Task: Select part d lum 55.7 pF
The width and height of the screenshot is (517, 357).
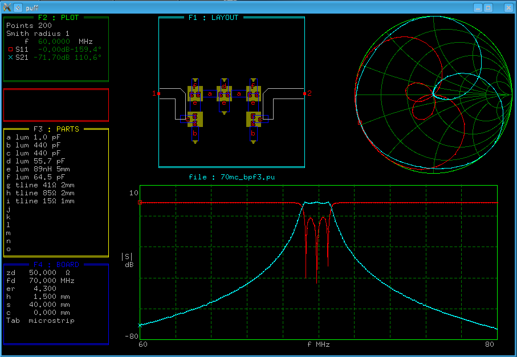Action: pos(35,161)
